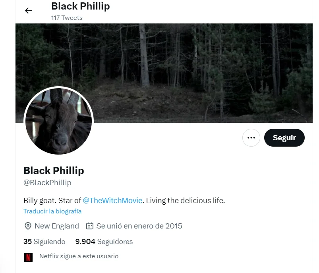Screen dimensions: 319x273
Task: Open the 35 Siguiendo following list
Action: point(44,242)
